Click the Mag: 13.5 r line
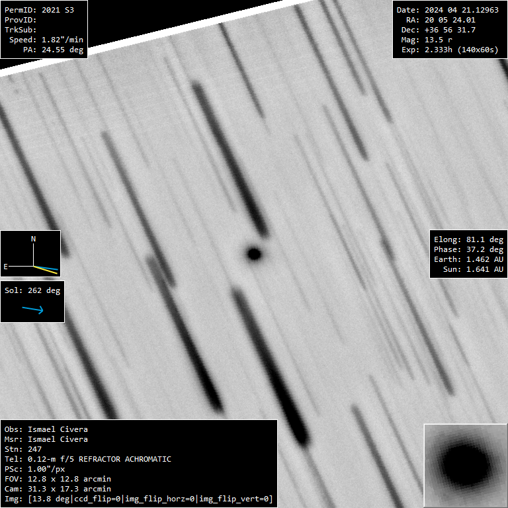This screenshot has width=508, height=508. tap(427, 40)
